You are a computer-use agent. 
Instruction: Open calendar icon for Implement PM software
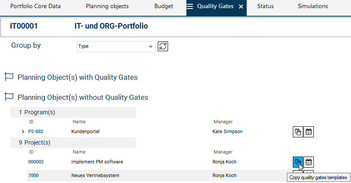[309, 162]
